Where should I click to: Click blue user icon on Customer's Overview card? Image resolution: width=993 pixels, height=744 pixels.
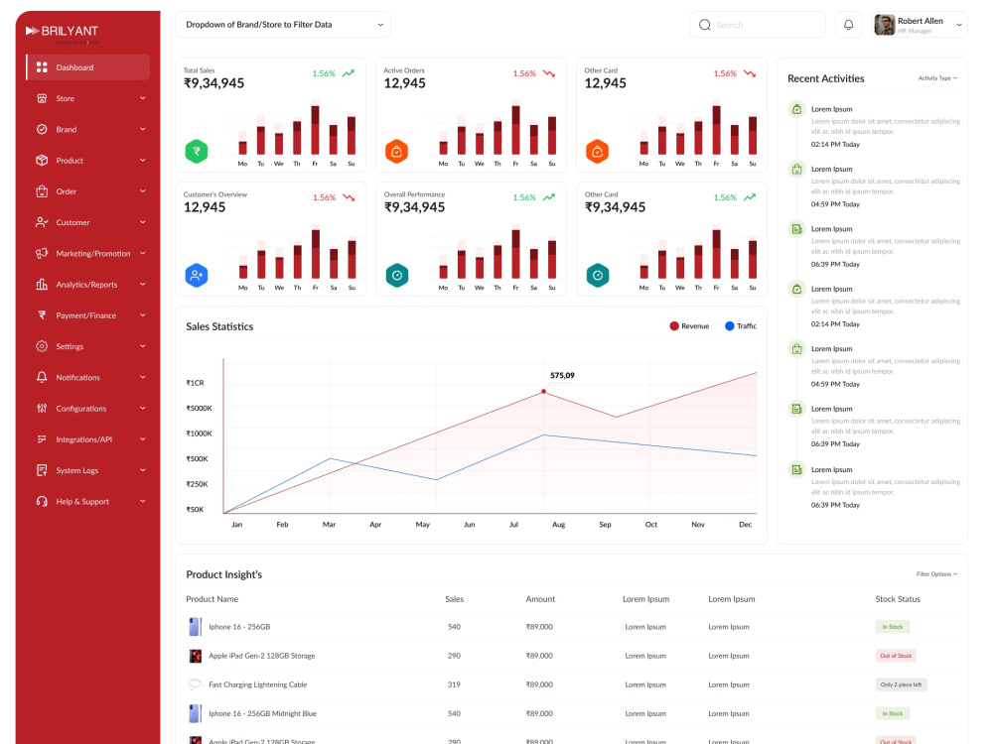[x=197, y=275]
